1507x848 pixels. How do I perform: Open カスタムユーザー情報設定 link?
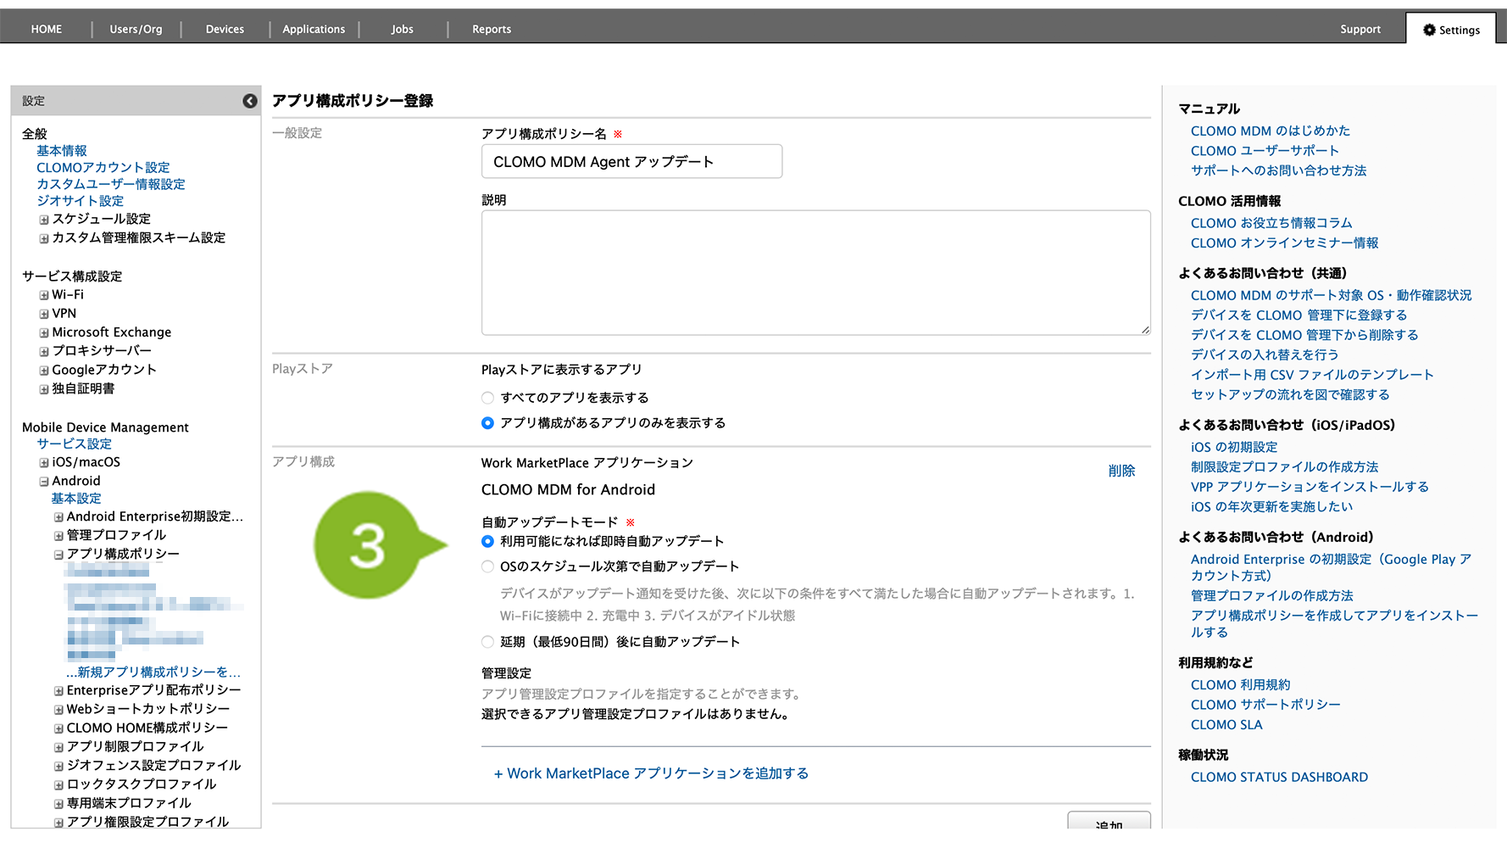tap(111, 184)
